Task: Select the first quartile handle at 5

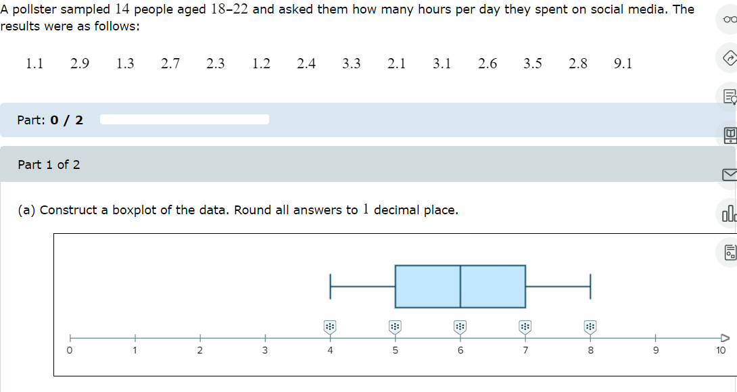Action: point(395,327)
